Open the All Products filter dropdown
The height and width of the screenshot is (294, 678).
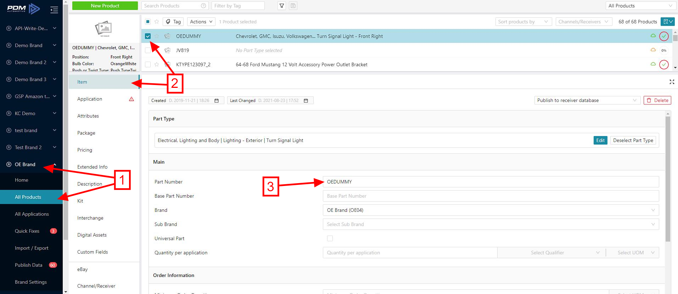(640, 6)
